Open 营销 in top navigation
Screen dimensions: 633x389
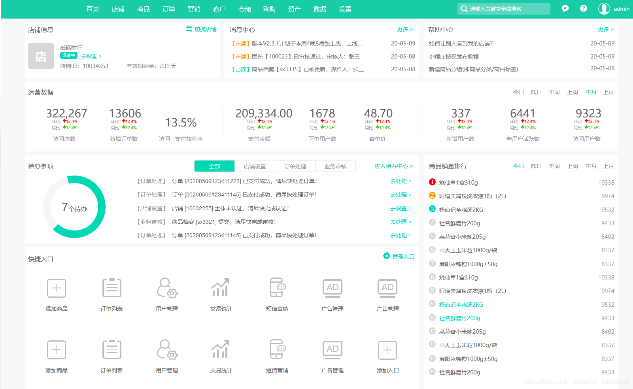pyautogui.click(x=194, y=9)
